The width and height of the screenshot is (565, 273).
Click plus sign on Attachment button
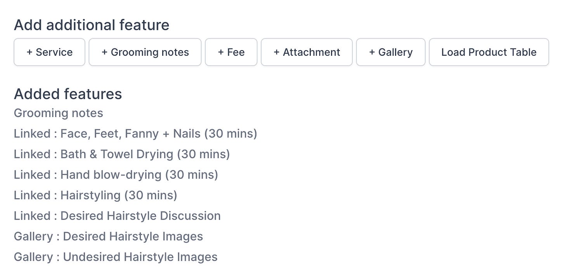coord(277,52)
